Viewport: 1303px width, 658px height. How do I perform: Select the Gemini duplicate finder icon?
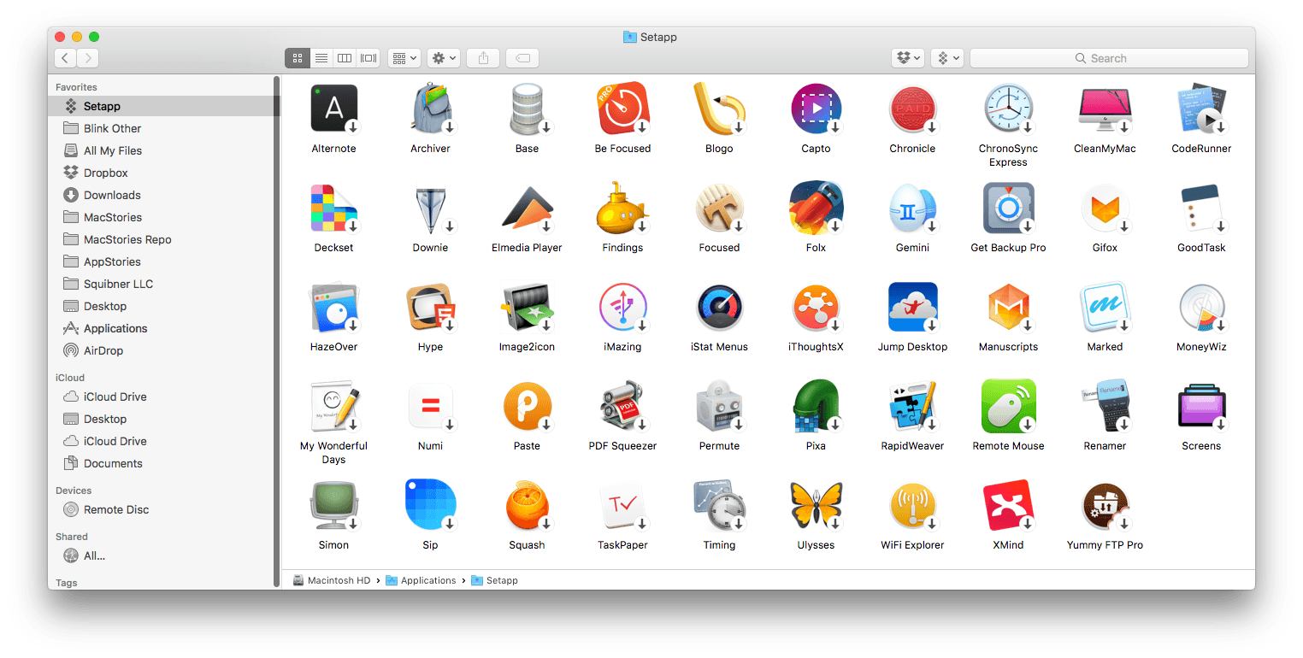pos(911,208)
